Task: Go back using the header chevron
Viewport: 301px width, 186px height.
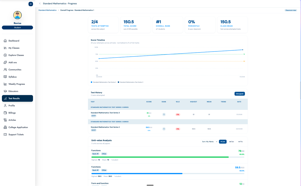Action: (40, 4)
